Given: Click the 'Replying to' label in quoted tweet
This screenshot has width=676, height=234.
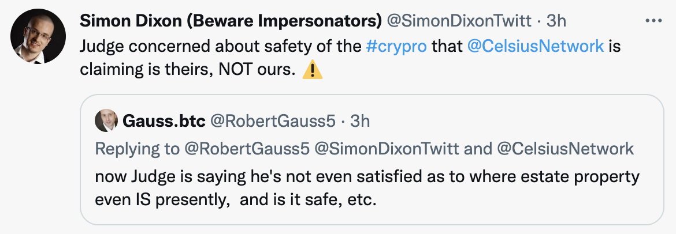Looking at the screenshot, I should [136, 149].
